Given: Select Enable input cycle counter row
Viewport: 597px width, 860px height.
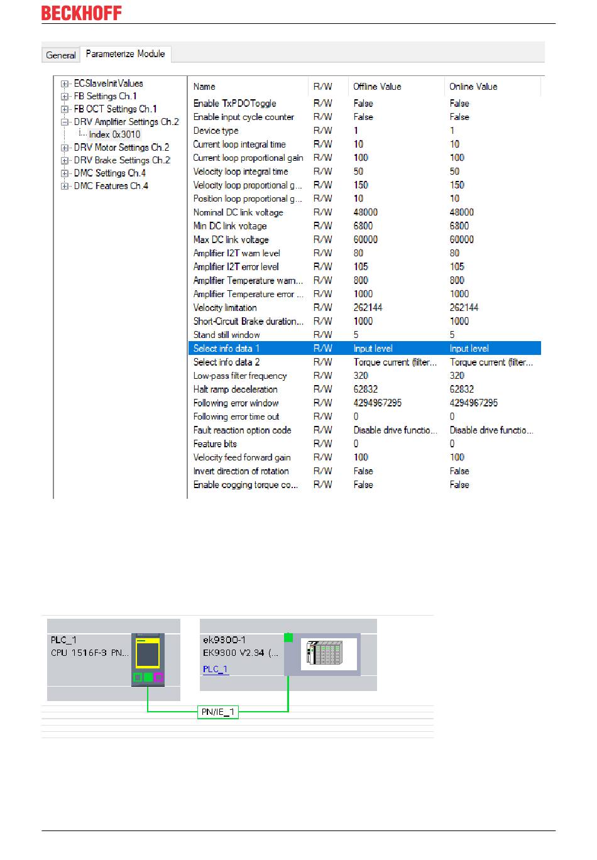Looking at the screenshot, I should (364, 117).
